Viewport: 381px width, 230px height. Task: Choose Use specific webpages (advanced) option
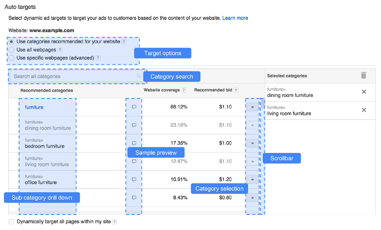(x=12, y=58)
